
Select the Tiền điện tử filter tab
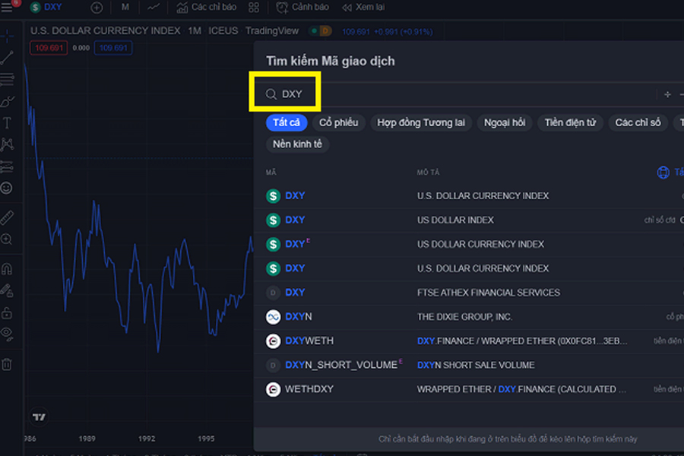(570, 122)
